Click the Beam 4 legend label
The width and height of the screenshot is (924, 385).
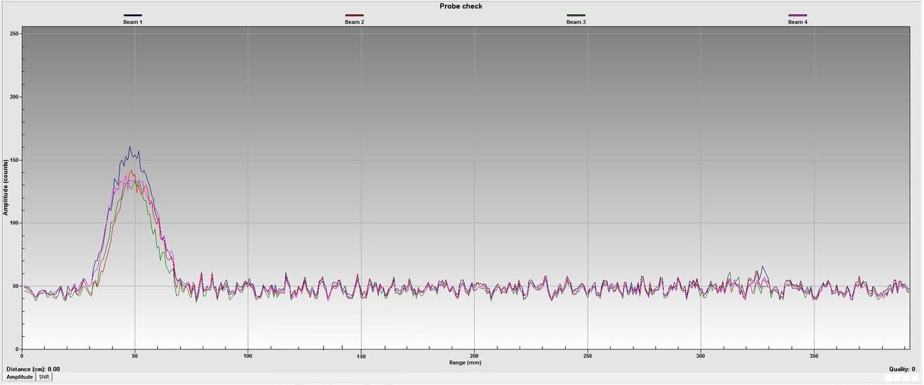(x=797, y=22)
